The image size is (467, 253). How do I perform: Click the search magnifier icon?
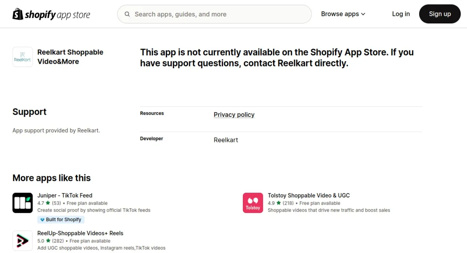click(x=127, y=14)
